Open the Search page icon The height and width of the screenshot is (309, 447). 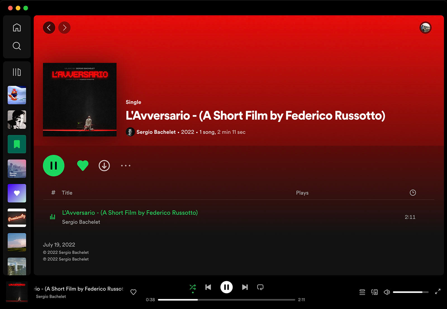pos(17,46)
